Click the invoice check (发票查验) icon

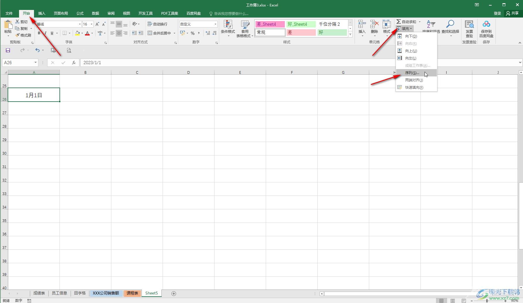click(469, 24)
